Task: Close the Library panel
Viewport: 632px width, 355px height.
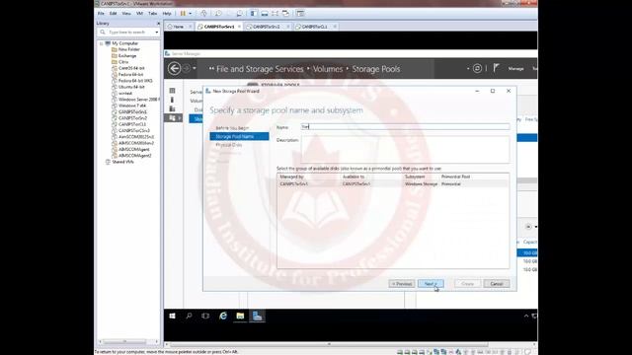Action: pyautogui.click(x=158, y=24)
